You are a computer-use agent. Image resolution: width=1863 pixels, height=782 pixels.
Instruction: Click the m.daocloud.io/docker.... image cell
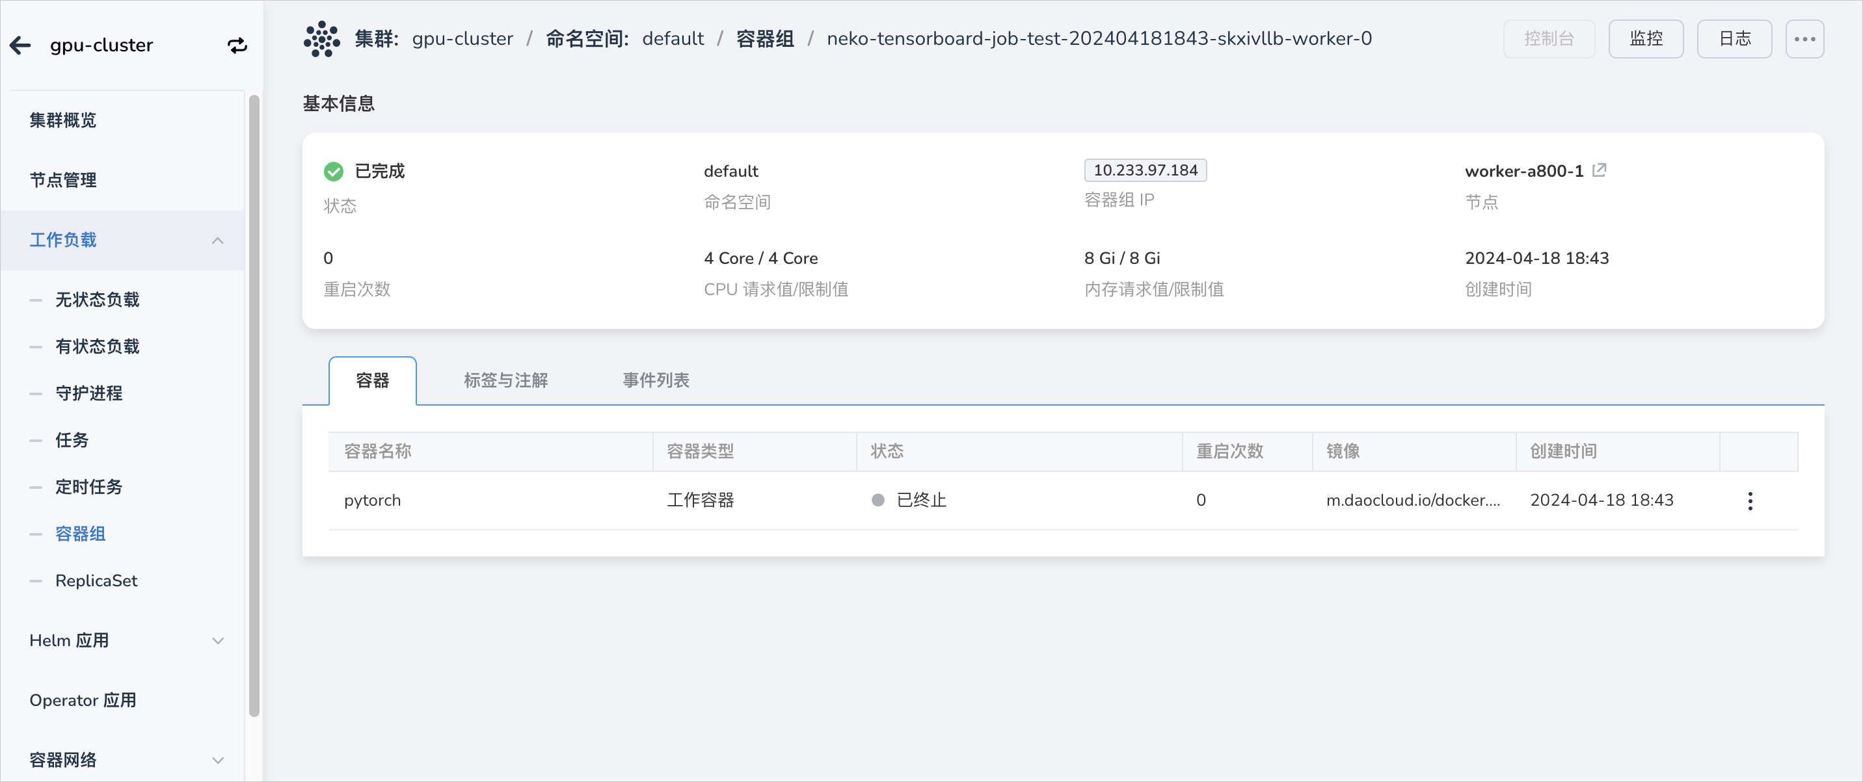(1412, 500)
